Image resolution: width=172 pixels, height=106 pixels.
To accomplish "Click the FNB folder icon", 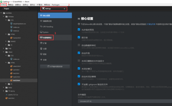I will (x=7, y=48).
